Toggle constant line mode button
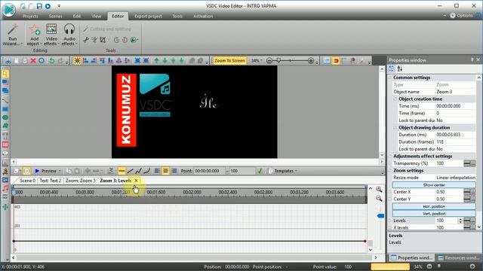The height and width of the screenshot is (271, 483). click(122, 171)
